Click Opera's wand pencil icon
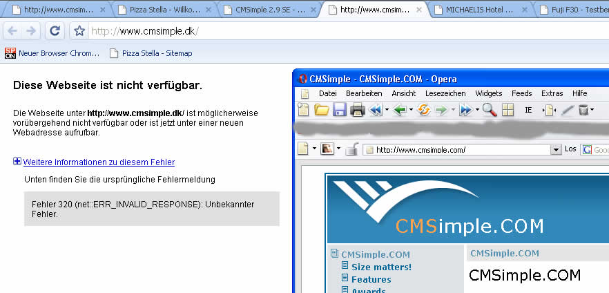 (568, 111)
